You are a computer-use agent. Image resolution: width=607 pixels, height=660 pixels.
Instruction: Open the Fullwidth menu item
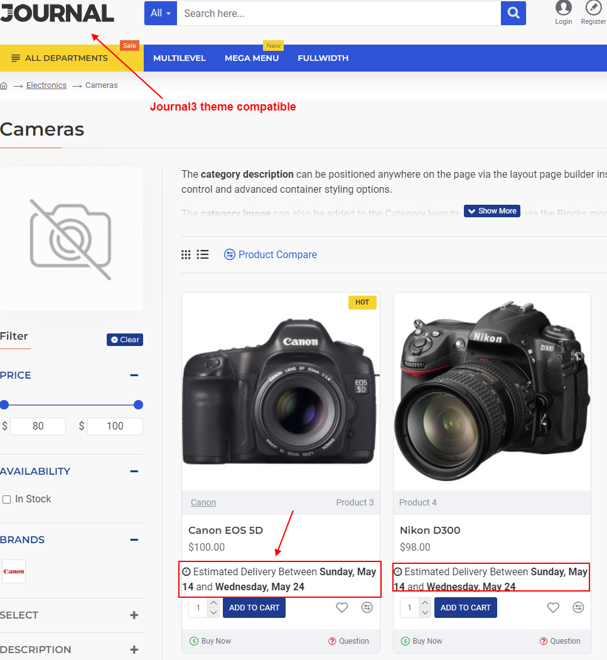[x=323, y=58]
